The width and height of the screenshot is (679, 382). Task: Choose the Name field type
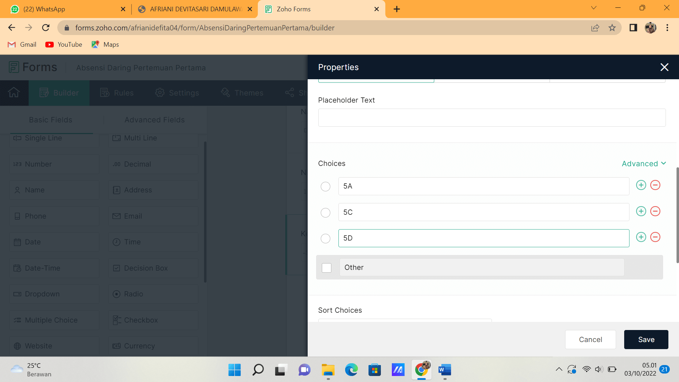54,190
